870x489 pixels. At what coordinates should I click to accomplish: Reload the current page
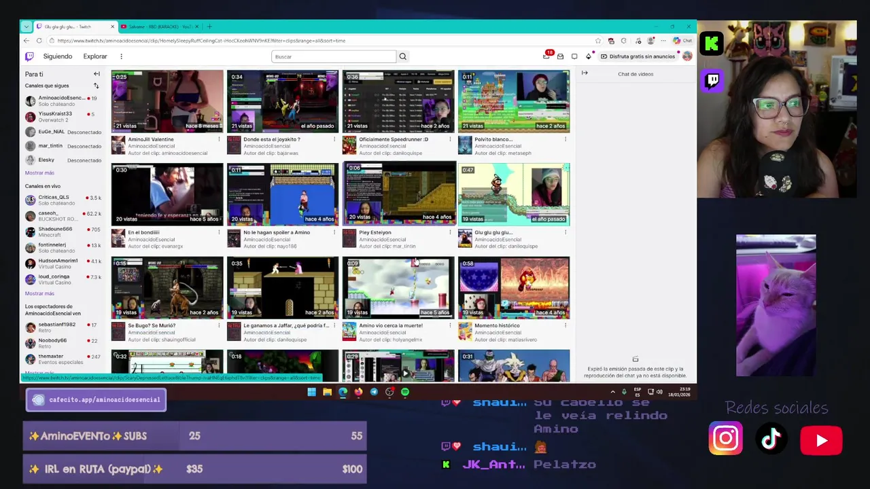(39, 41)
